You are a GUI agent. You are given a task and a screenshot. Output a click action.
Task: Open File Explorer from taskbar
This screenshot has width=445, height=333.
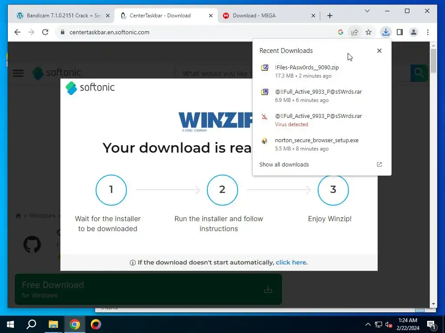click(x=53, y=324)
